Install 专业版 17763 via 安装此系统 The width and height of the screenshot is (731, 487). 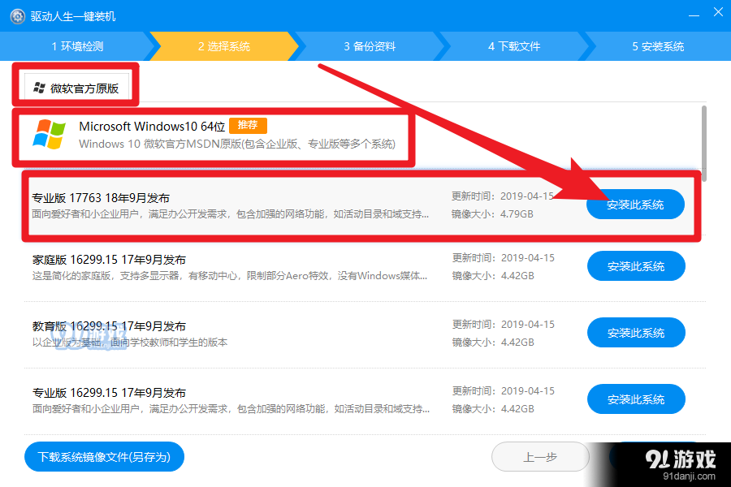pyautogui.click(x=635, y=204)
